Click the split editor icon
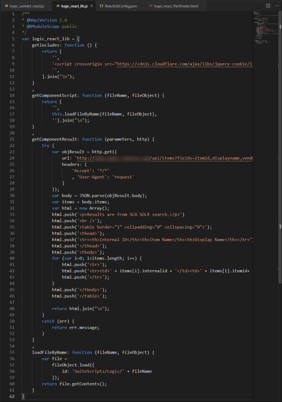This screenshot has width=282, height=402. pos(268,6)
